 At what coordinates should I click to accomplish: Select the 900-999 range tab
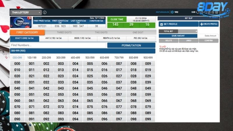148,58
